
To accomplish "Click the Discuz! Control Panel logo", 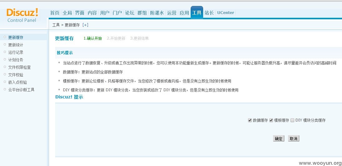I will tap(22, 16).
